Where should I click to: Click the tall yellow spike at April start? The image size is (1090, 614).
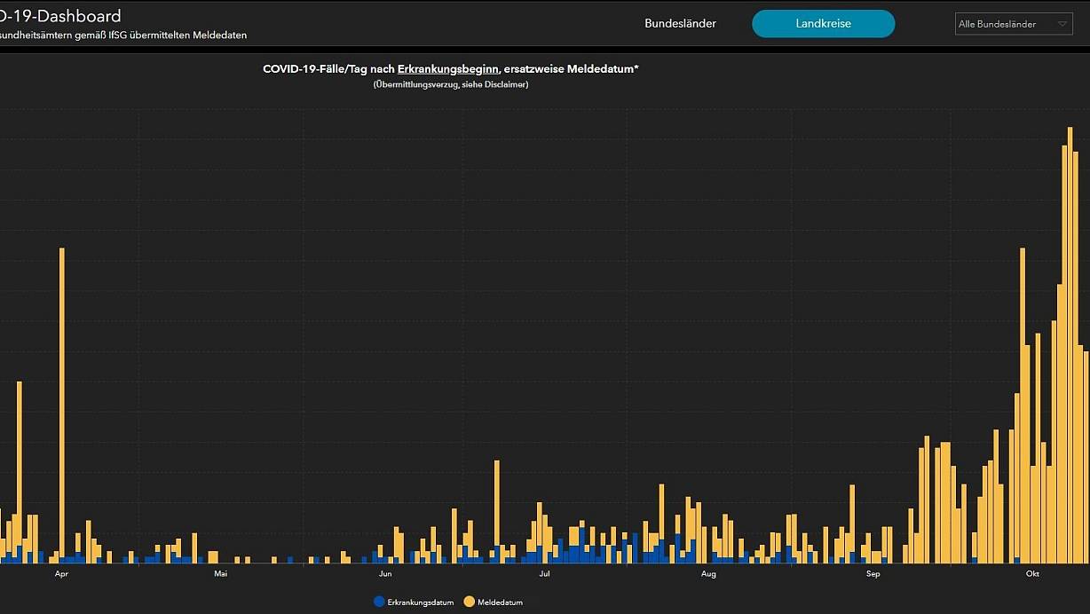[x=62, y=399]
